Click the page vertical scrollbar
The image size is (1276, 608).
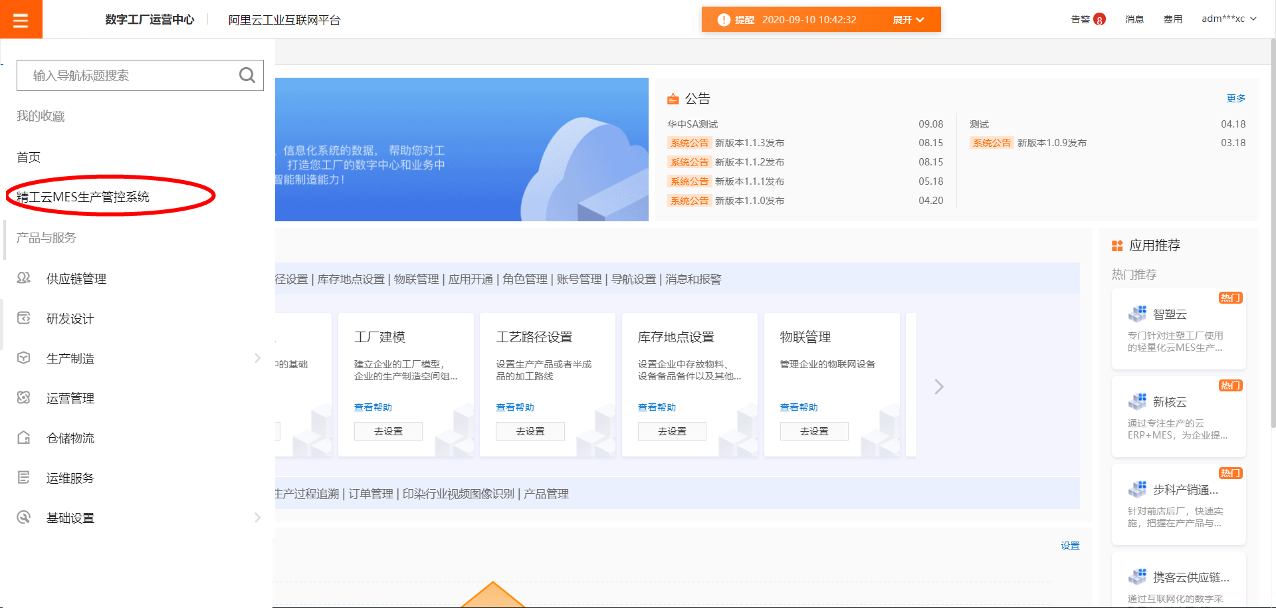click(x=1273, y=233)
